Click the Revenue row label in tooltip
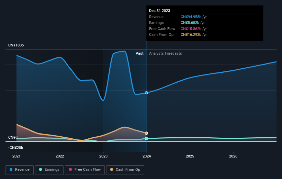The width and height of the screenshot is (282, 179). 156,17
